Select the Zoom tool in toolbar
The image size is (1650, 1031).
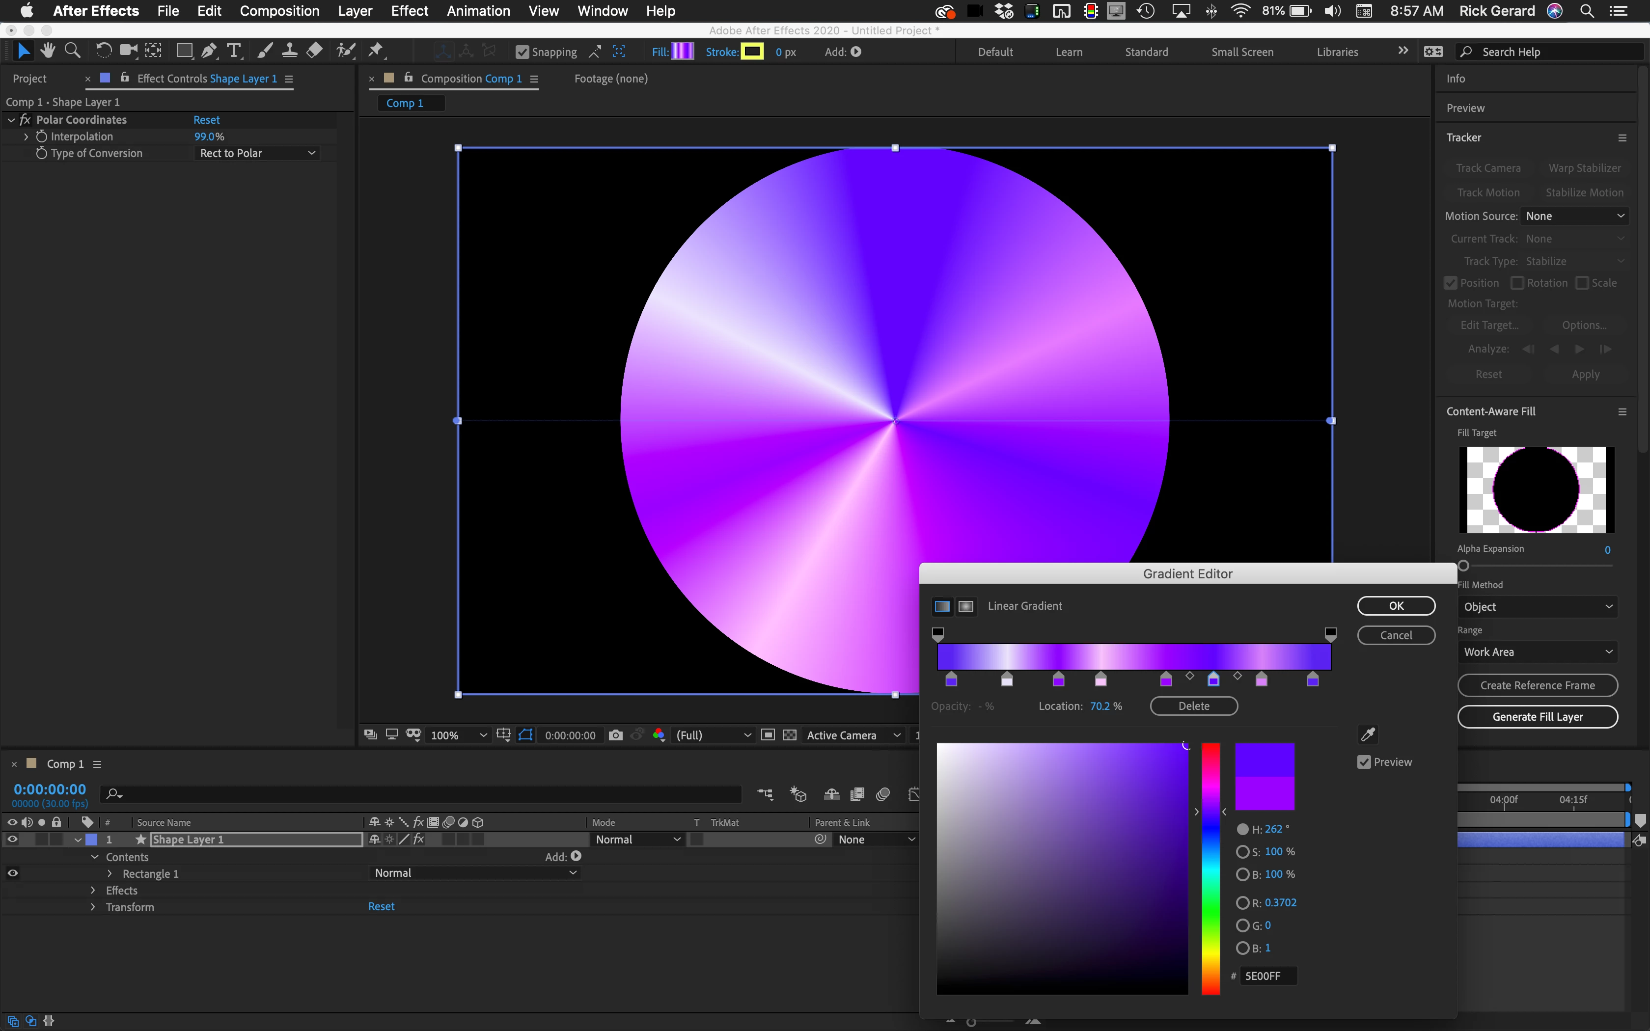[72, 51]
